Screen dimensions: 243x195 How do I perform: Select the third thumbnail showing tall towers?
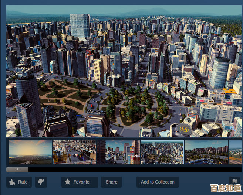[122, 152]
